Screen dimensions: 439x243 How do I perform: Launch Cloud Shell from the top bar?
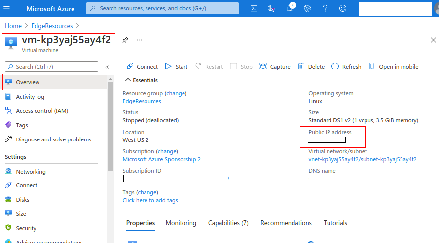pyautogui.click(x=254, y=9)
